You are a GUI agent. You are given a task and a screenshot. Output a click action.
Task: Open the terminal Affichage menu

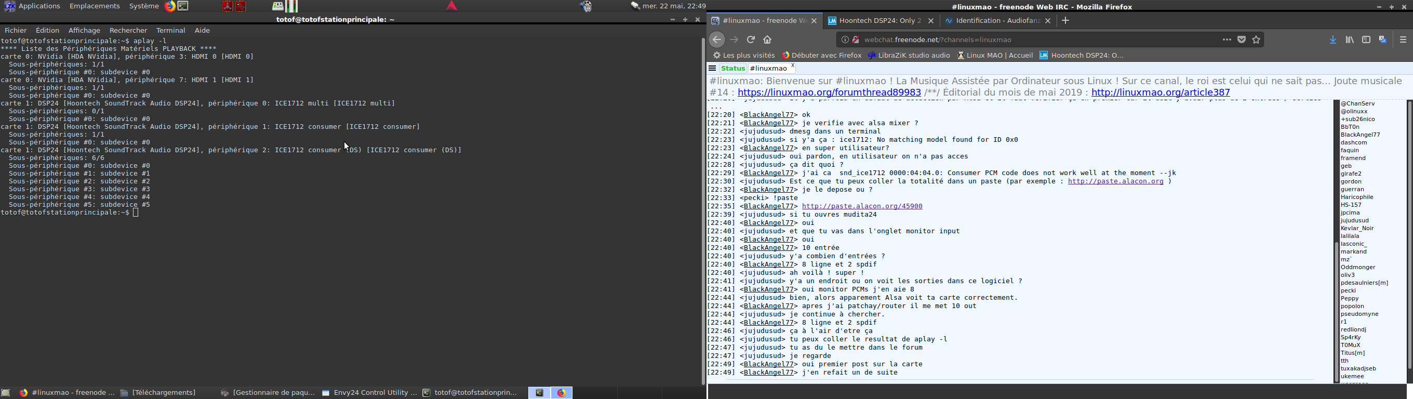(x=85, y=31)
